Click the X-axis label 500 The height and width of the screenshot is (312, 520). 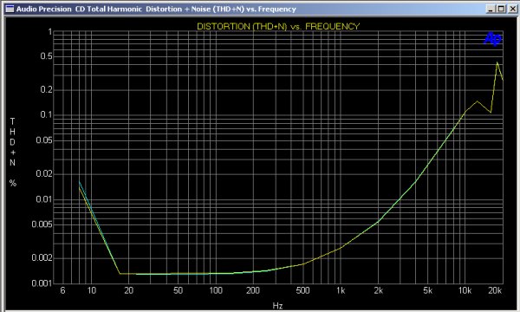pos(302,290)
